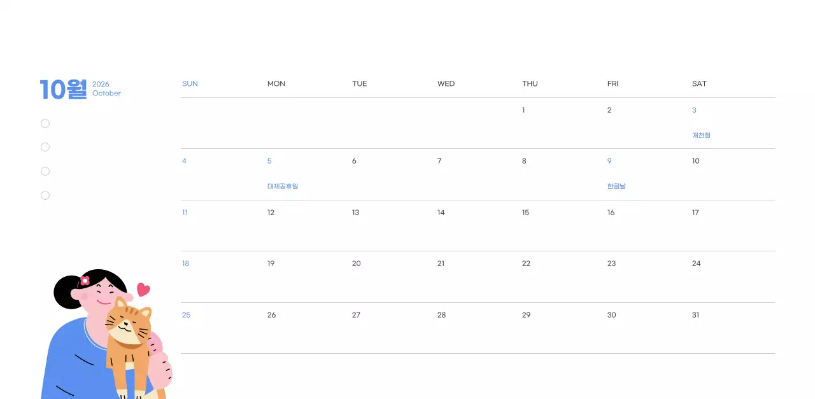Mark the fourth, bottom circle checkbox
Viewport: 815px width, 399px height.
coord(45,195)
